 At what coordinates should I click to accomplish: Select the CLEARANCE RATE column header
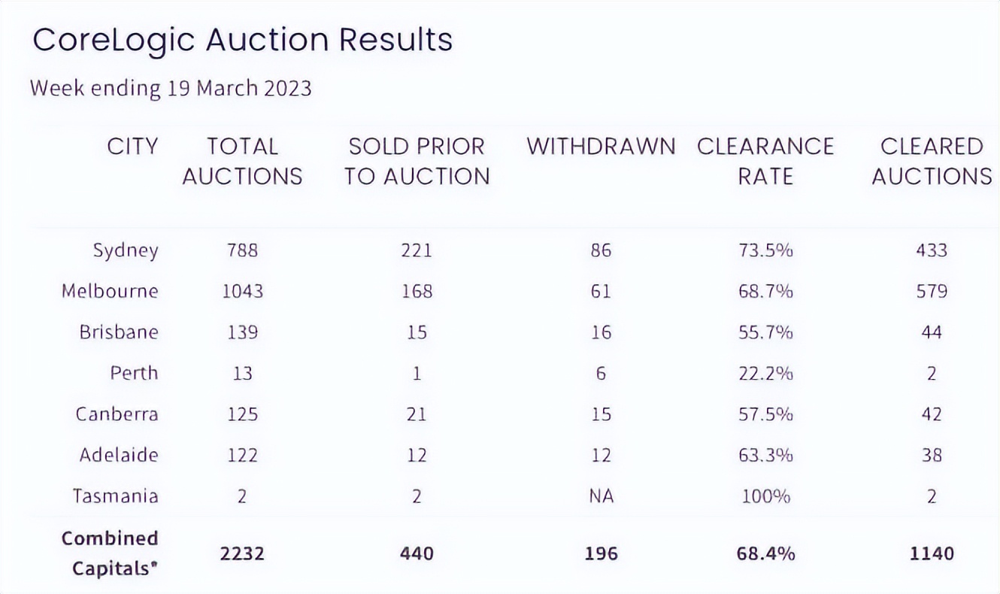click(765, 161)
